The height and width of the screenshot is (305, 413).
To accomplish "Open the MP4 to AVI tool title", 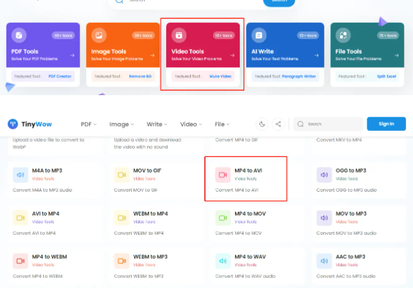I will pyautogui.click(x=248, y=171).
